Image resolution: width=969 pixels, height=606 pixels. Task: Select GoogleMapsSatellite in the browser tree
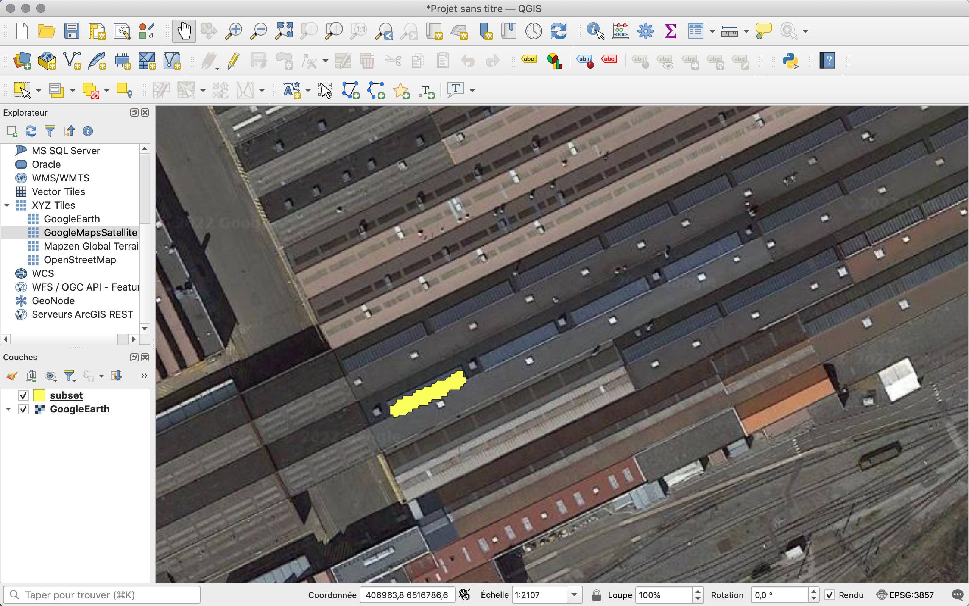[90, 233]
